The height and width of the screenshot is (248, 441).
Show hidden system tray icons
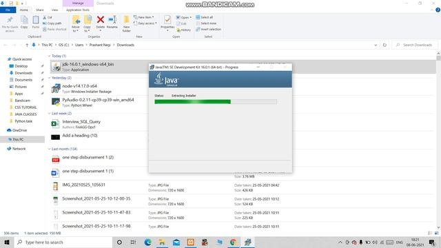pyautogui.click(x=340, y=242)
